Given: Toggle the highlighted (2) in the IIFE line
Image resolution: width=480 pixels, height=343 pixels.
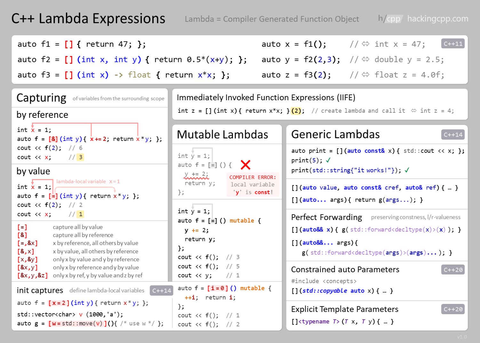Looking at the screenshot, I should tap(296, 110).
